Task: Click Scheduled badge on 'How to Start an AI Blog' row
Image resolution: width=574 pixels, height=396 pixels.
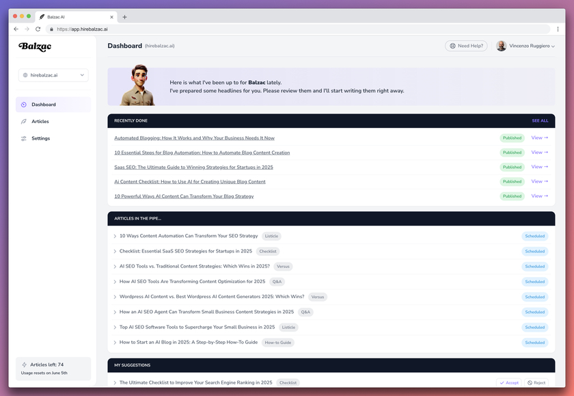Action: [535, 343]
